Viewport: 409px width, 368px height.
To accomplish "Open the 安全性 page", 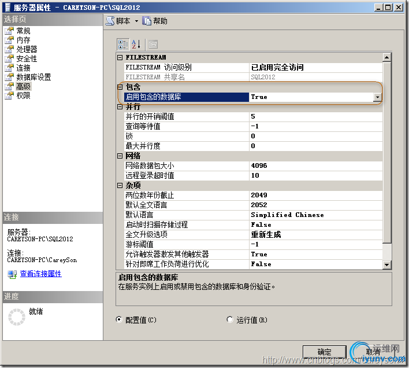I will pos(27,58).
